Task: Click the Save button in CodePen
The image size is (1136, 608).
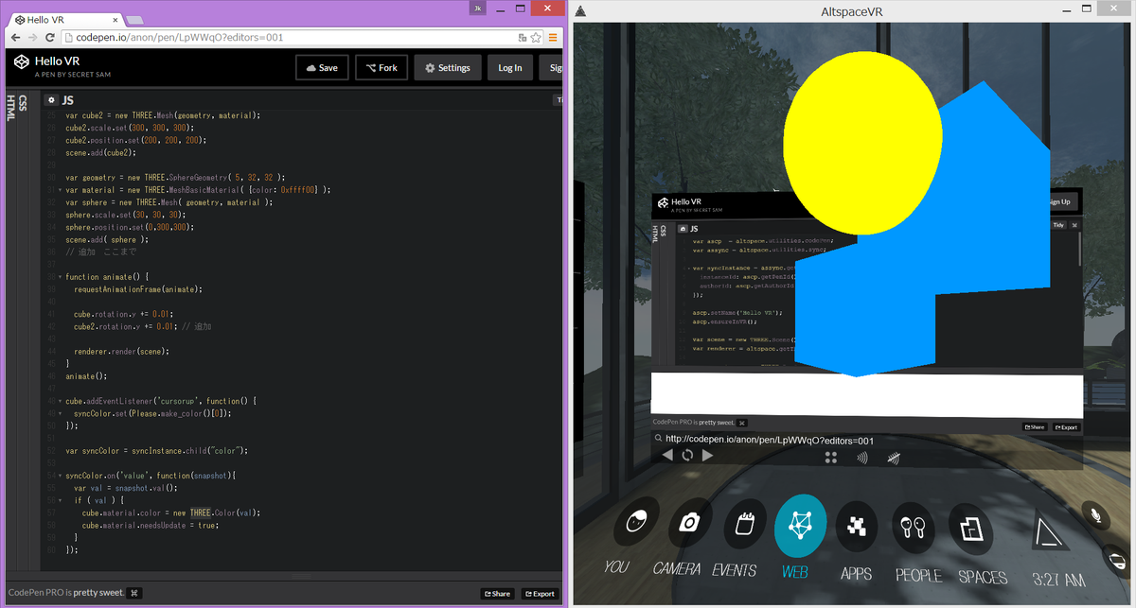Action: [x=322, y=67]
